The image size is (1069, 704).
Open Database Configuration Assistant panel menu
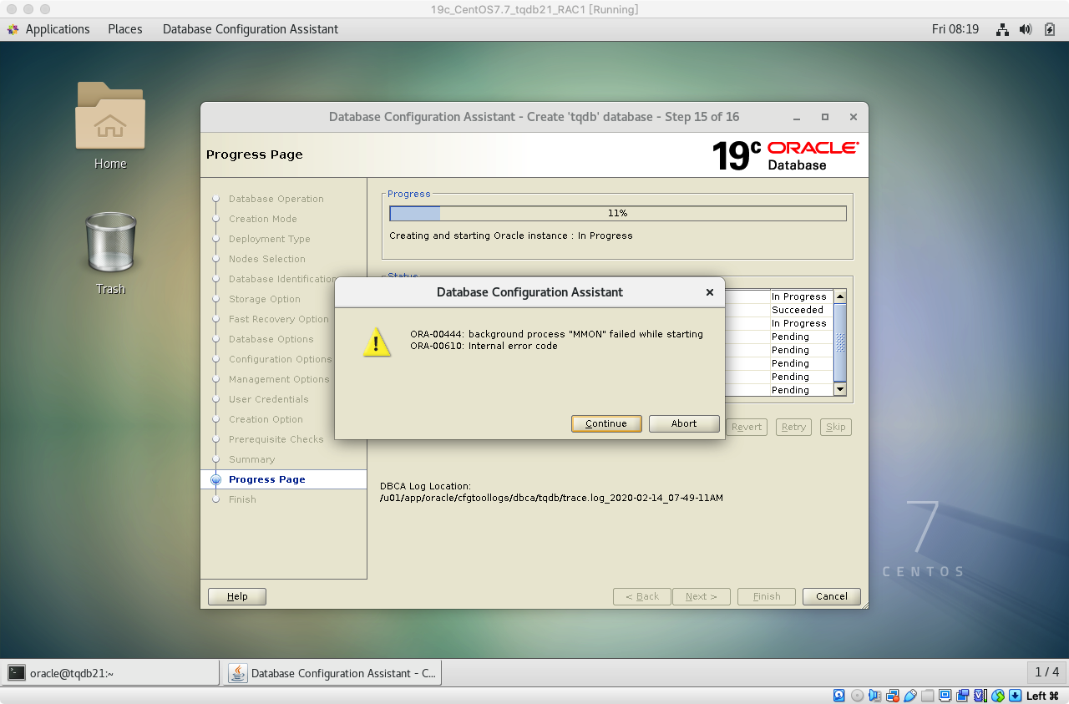pos(251,29)
